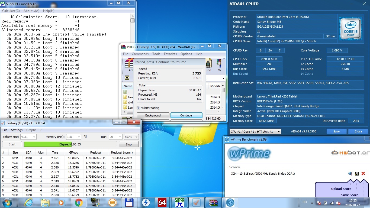This screenshot has height=208, width=370.
Task: Click the LinX elapsed progress bar
Action: coord(70,144)
